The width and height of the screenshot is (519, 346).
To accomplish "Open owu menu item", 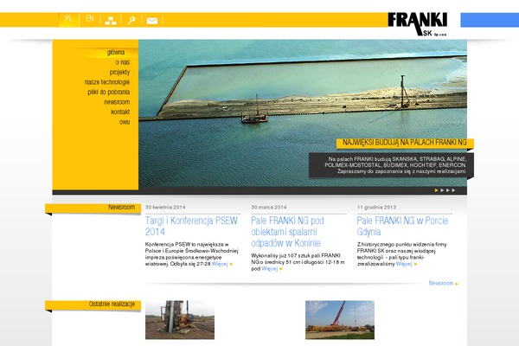I will point(125,122).
